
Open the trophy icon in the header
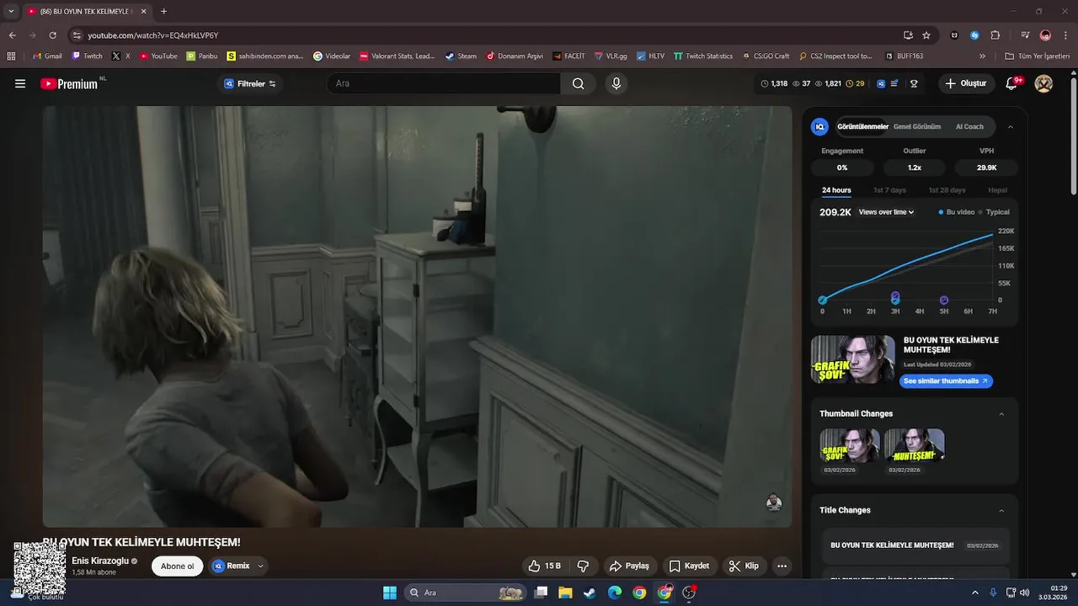point(914,83)
